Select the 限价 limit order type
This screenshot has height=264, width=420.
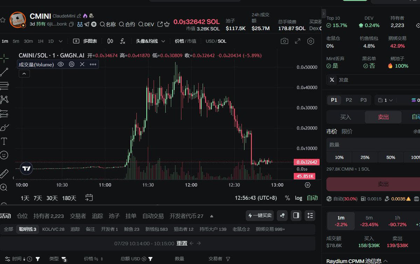(347, 131)
